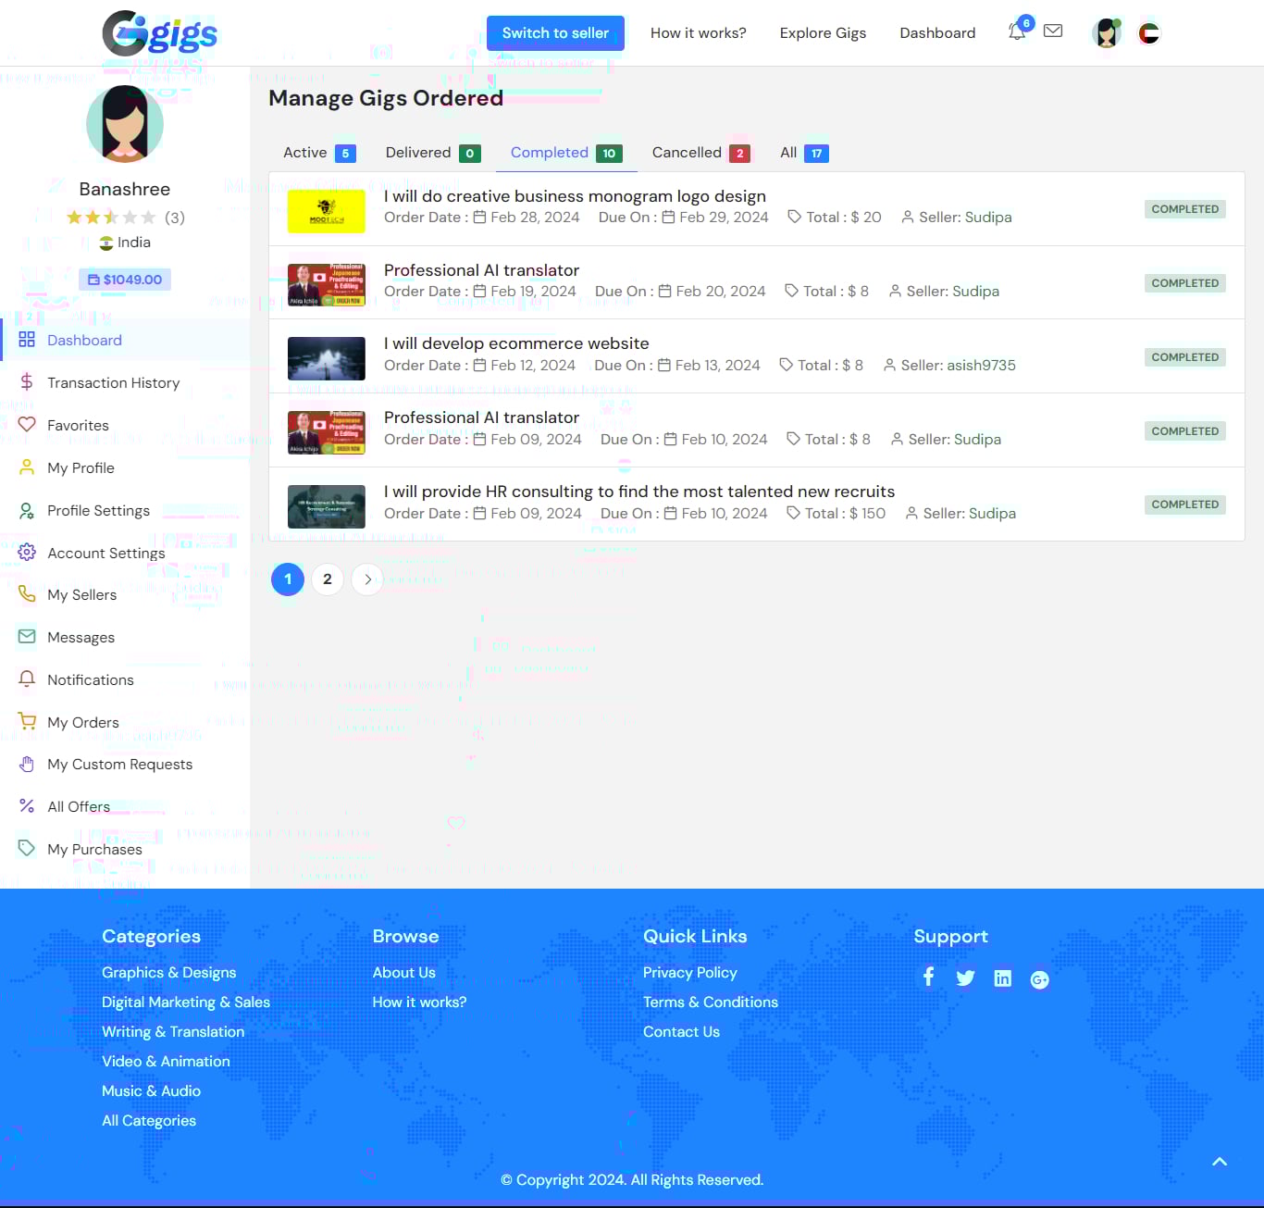Screen dimensions: 1264x1208
Task: Open Transaction History in the sidebar
Action: (113, 383)
